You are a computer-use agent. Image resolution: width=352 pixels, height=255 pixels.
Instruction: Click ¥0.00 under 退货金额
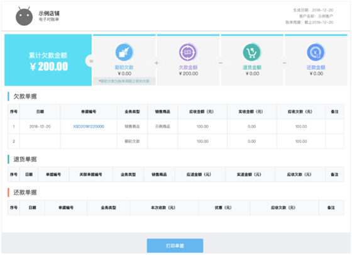coord(252,74)
